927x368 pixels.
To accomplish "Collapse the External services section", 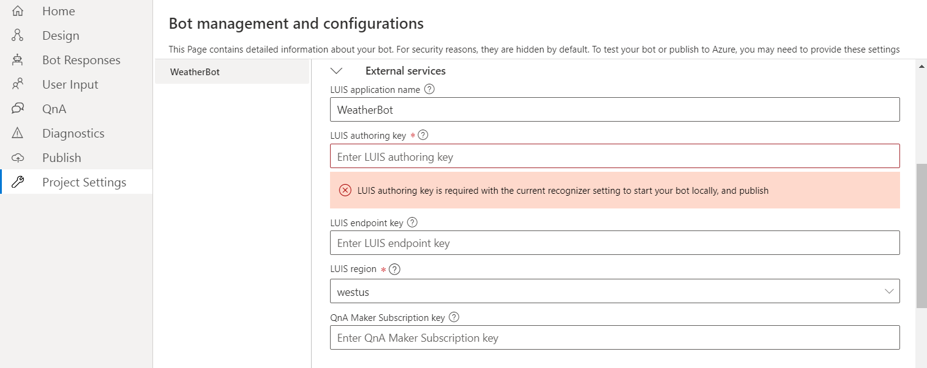I will coord(336,71).
